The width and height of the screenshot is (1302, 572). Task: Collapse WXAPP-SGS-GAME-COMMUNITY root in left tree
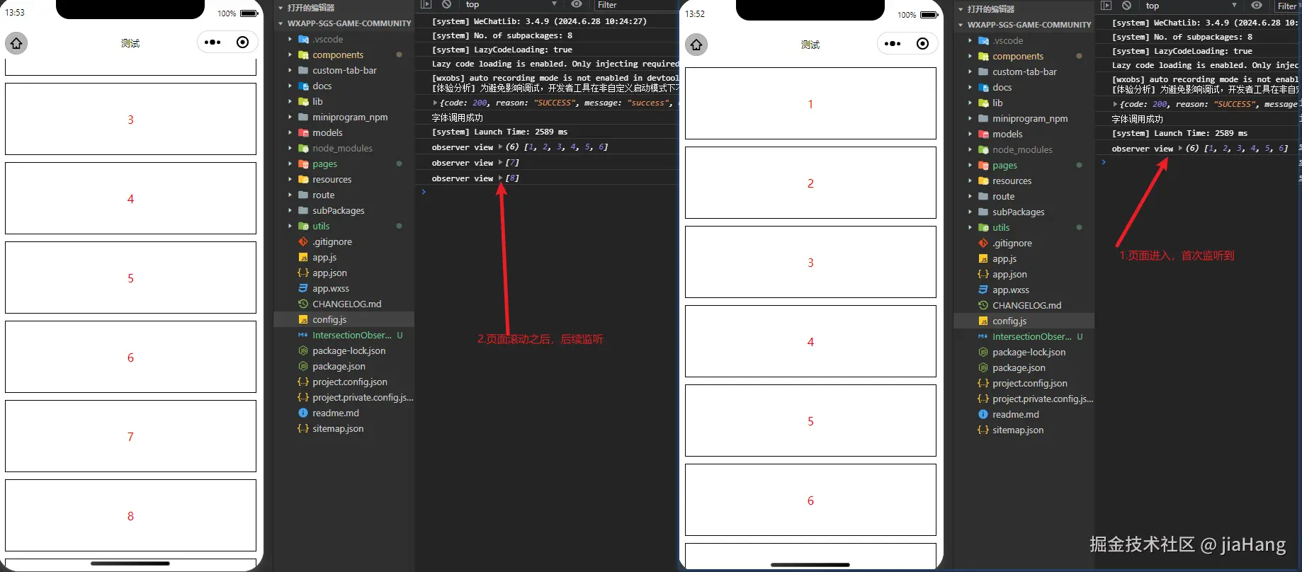[x=281, y=23]
